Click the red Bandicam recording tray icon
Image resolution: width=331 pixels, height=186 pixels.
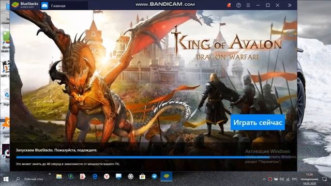[x=270, y=179]
